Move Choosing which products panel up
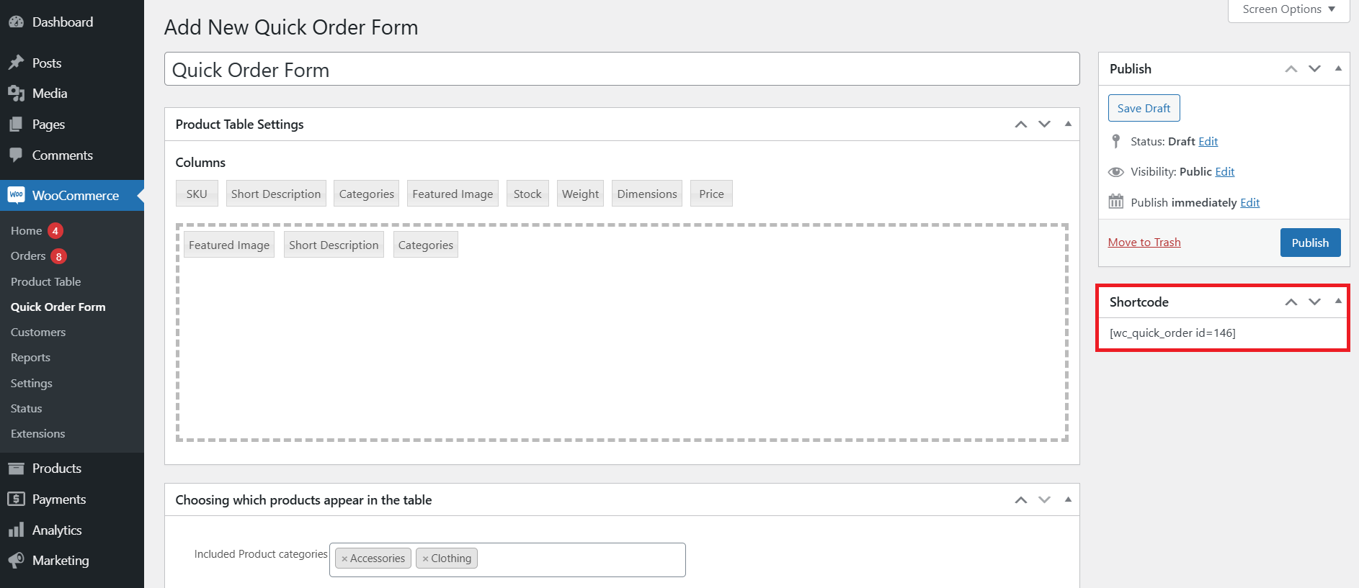Image resolution: width=1359 pixels, height=588 pixels. [1020, 500]
